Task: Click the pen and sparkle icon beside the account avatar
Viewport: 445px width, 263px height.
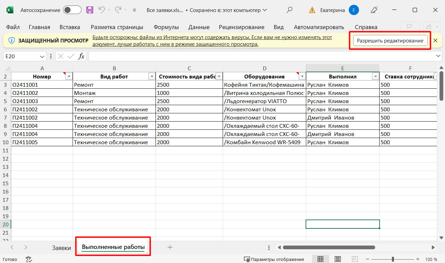Action: tap(374, 10)
